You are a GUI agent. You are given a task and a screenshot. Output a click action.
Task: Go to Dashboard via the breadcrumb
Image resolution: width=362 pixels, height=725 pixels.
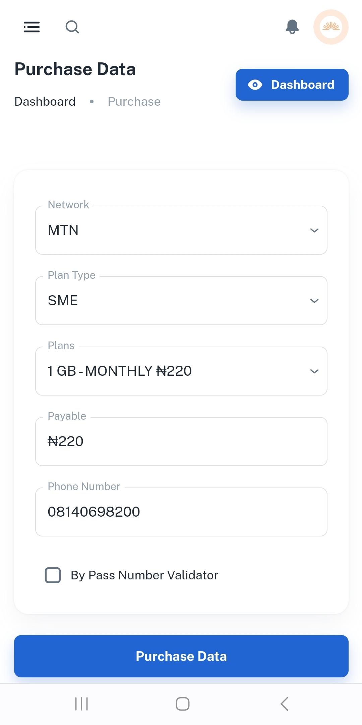pos(45,102)
